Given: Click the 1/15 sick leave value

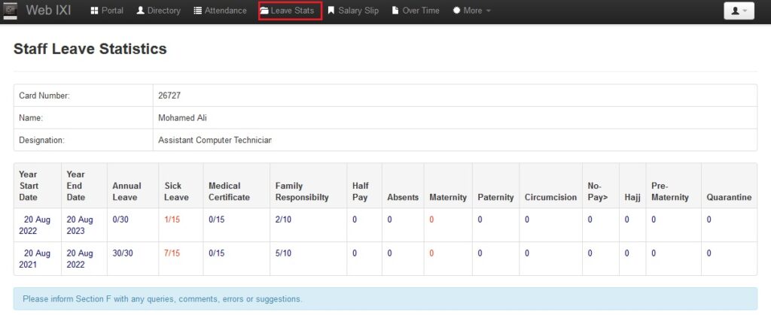Looking at the screenshot, I should [172, 219].
